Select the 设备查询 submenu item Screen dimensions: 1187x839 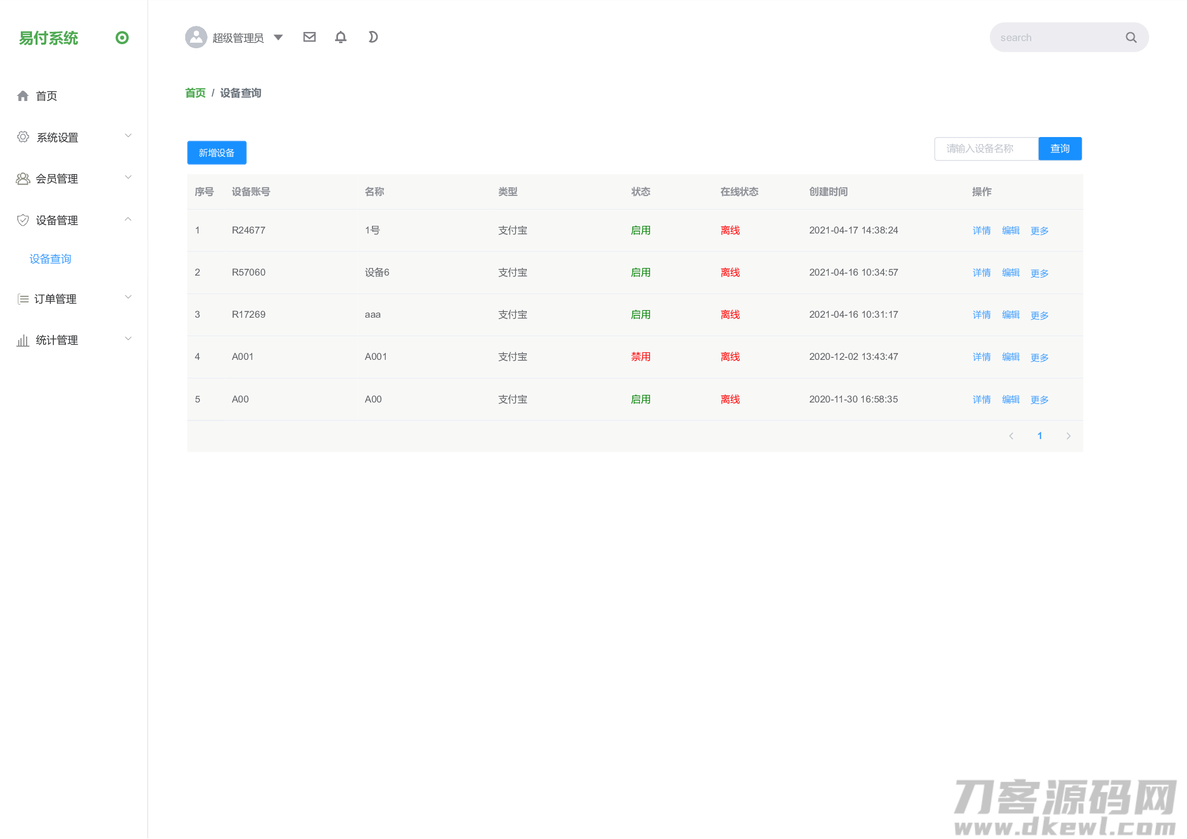tap(50, 259)
